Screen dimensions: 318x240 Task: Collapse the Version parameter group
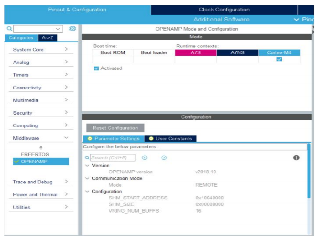tap(87, 165)
